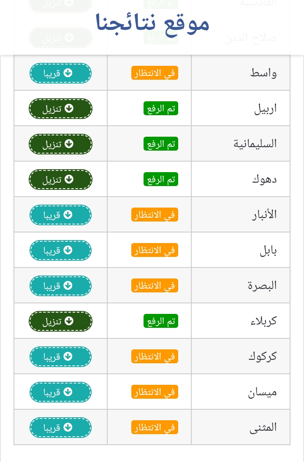
Task: Click the دهوك governorate name cell
Action: [241, 179]
